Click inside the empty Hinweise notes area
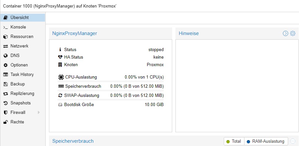The height and width of the screenshot is (146, 299). coord(237,86)
